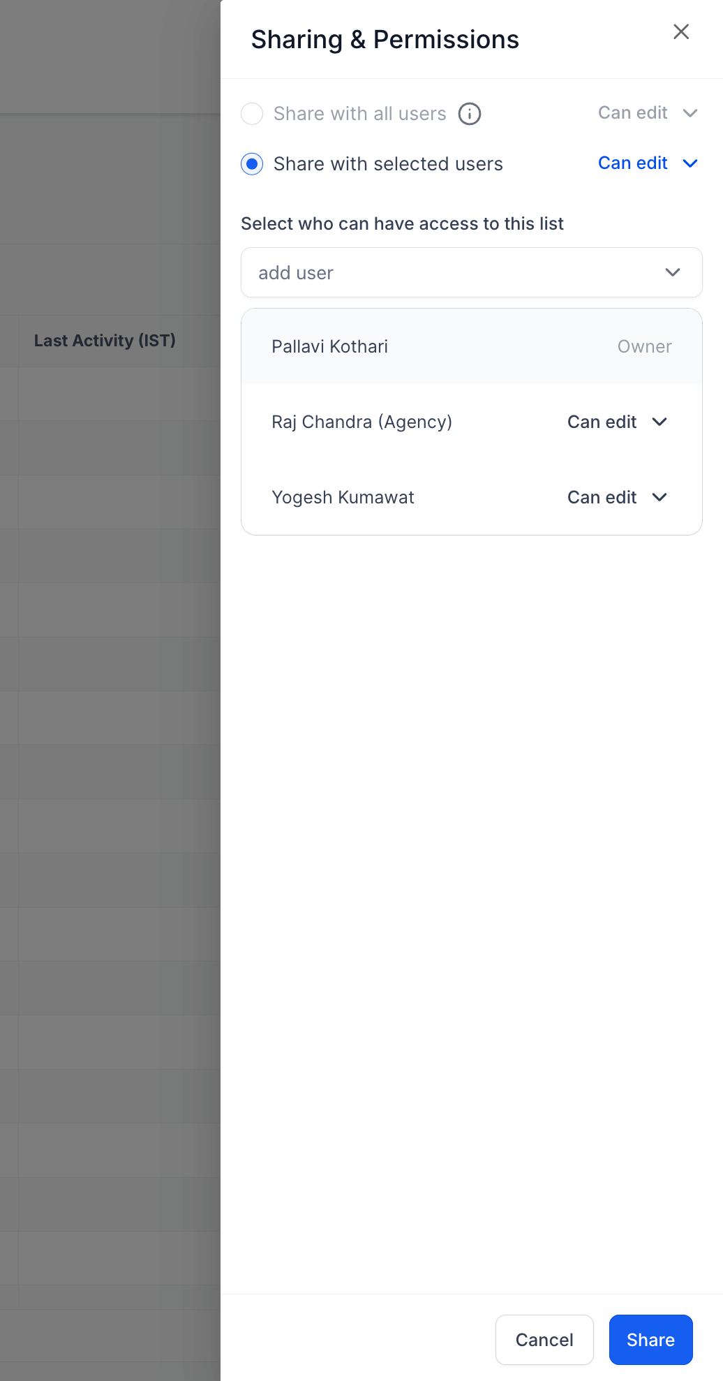Click the Sharing & Permissions dialog title
The width and height of the screenshot is (723, 1381).
[385, 39]
